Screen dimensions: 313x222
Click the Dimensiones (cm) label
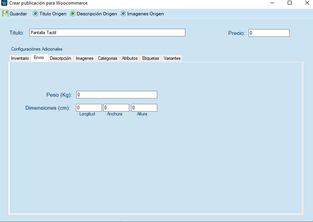(48, 108)
